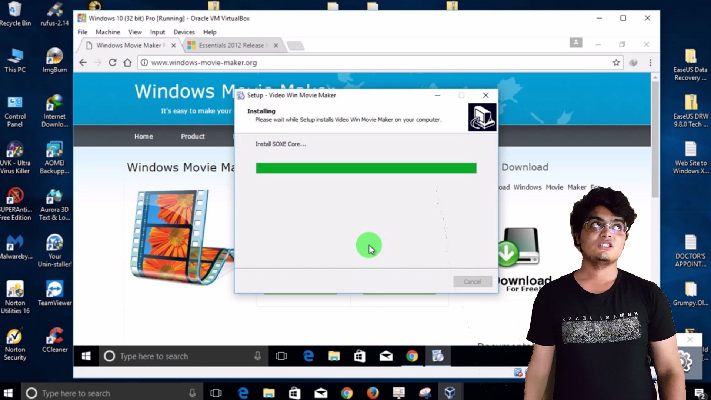The height and width of the screenshot is (400, 711).
Task: Open Grumpy.Ol folder on desktop
Action: click(x=690, y=294)
